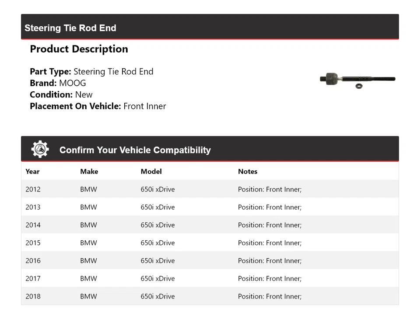Click the Make column header
This screenshot has width=420, height=319.
89,171
